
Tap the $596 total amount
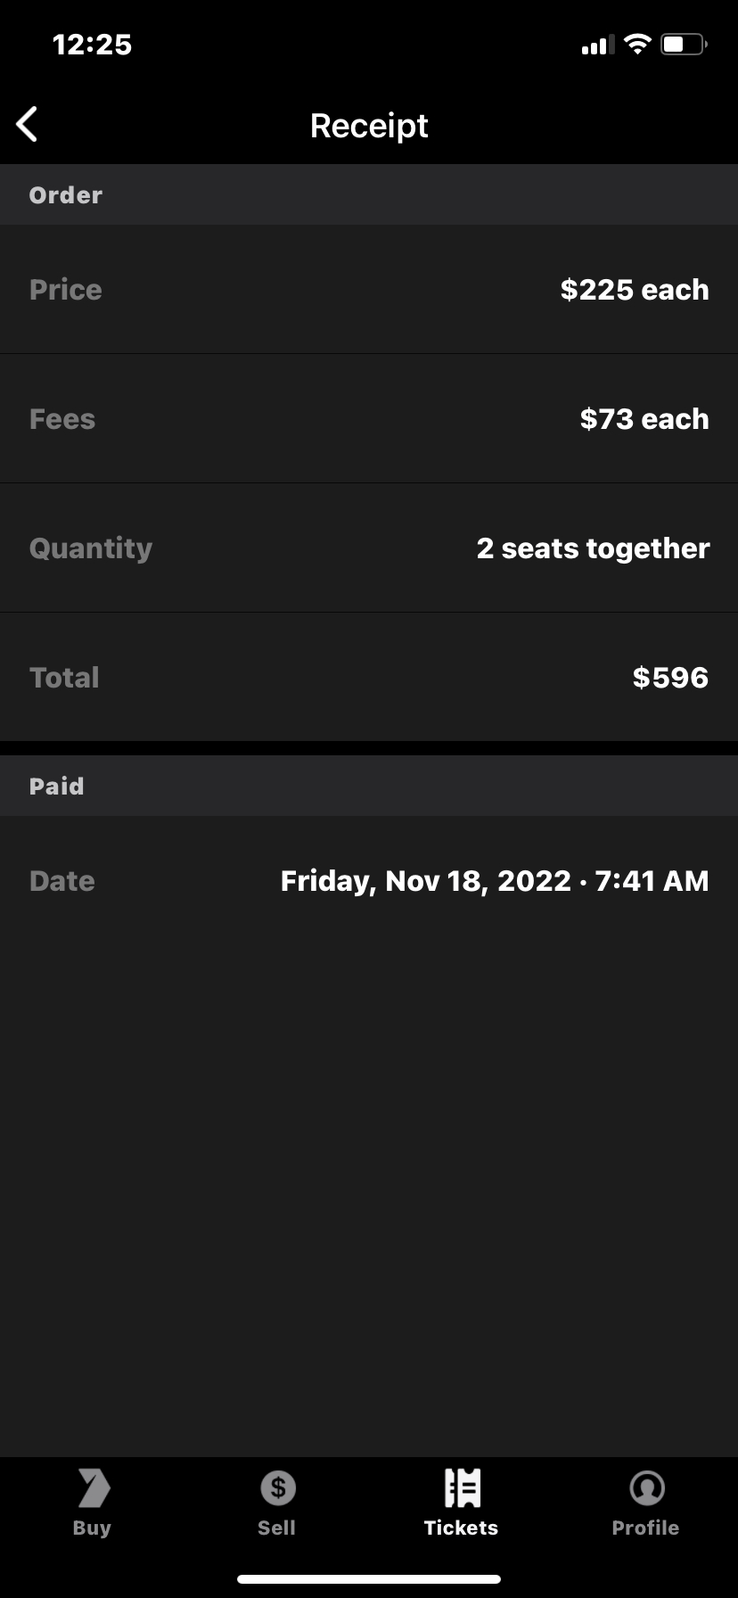670,678
